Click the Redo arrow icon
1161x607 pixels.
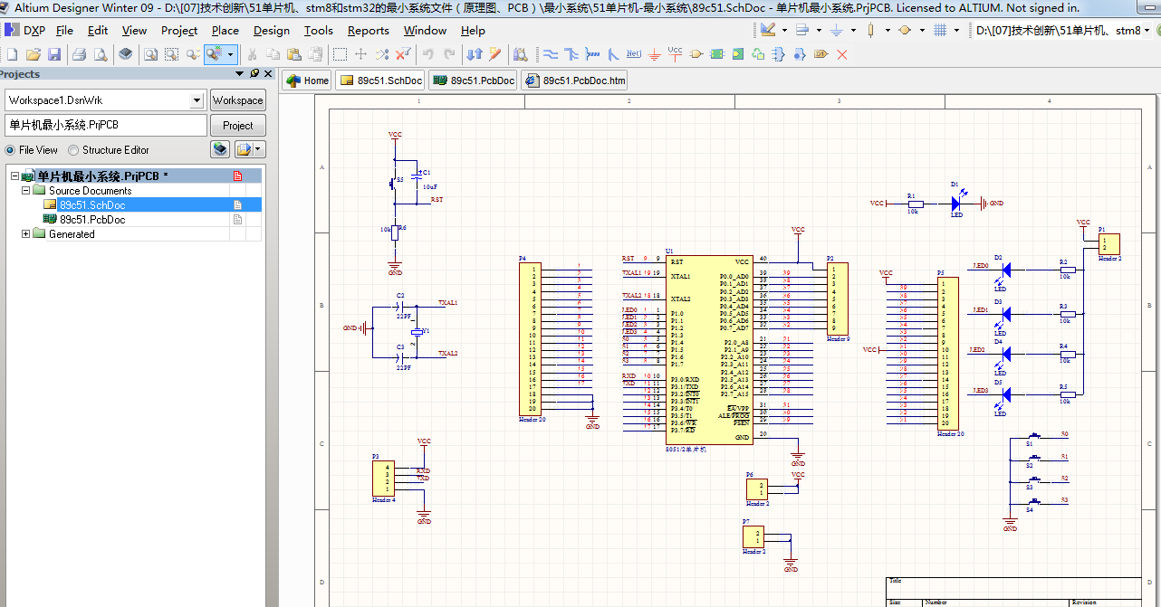point(449,54)
